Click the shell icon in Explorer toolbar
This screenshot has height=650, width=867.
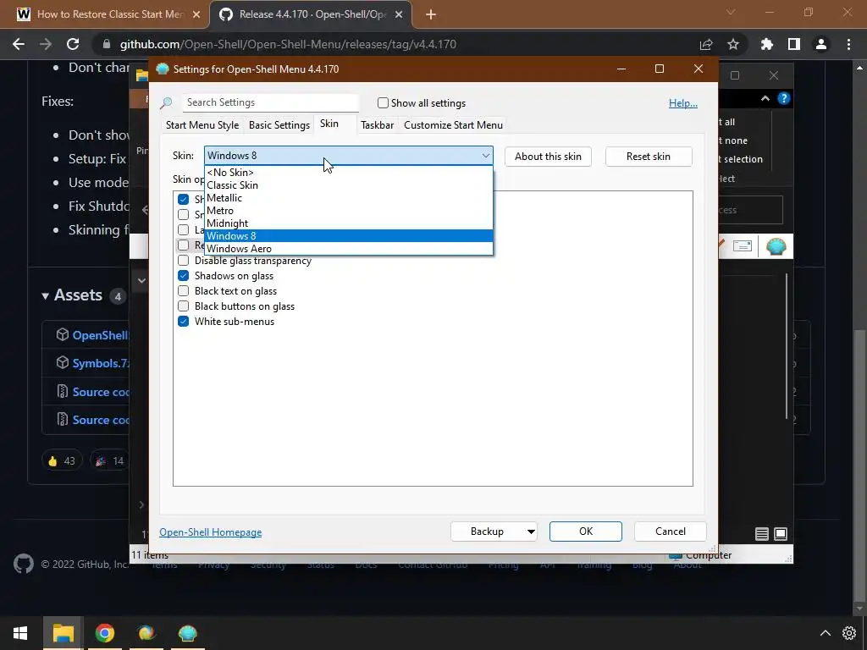(x=776, y=246)
